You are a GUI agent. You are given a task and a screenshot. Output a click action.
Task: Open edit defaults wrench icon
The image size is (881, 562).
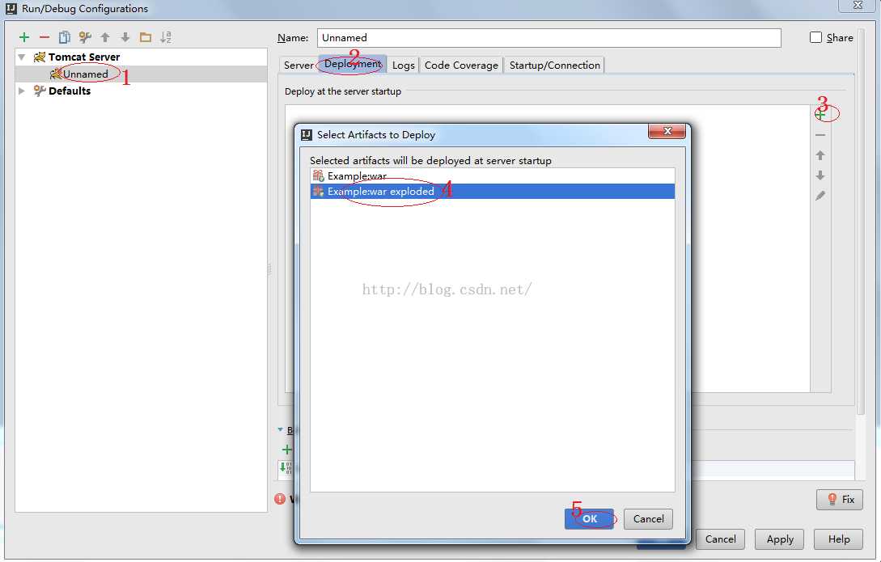pos(85,38)
